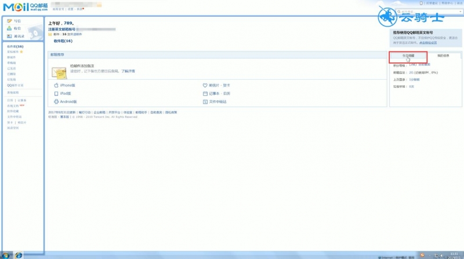Viewport: 464px width, 259px height.
Task: Click 反馈建议 in the top bar
Action: click(432, 3)
